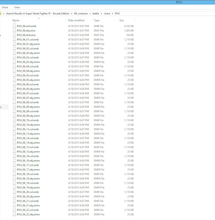Open the View ribbon tab
215x220 pixels.
[17, 7]
